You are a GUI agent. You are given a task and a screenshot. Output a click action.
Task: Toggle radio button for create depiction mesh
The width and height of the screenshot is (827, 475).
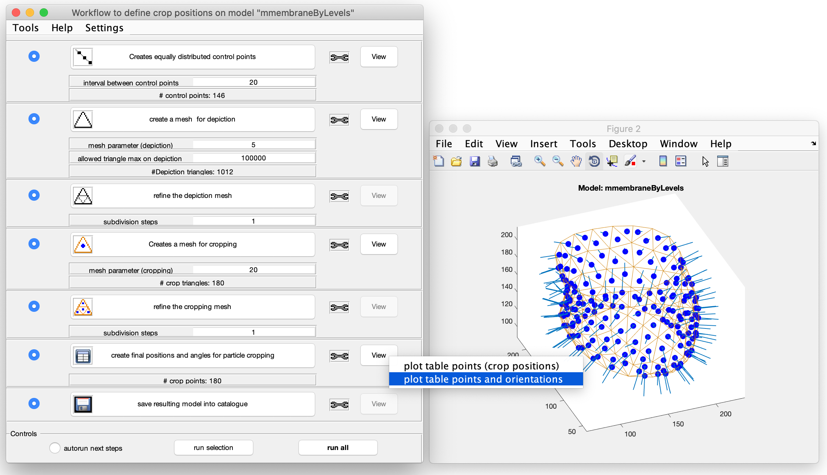34,119
